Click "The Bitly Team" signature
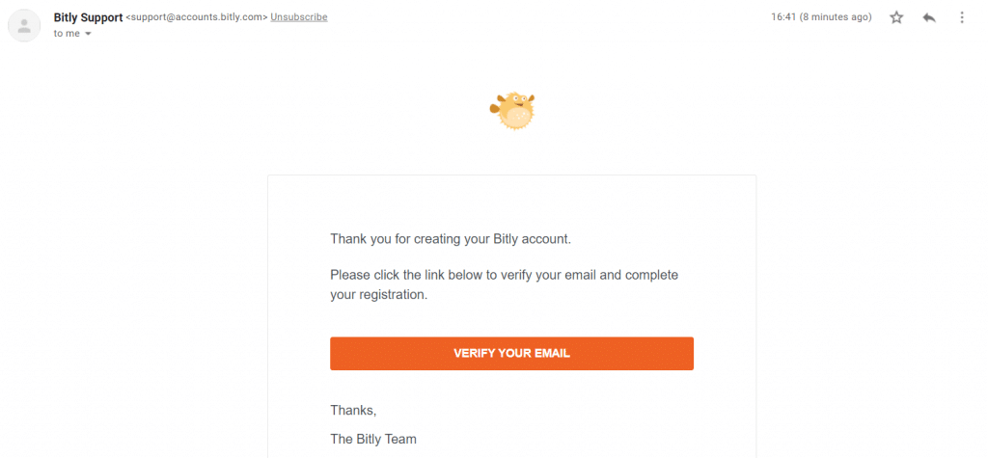This screenshot has height=458, width=988. point(373,439)
